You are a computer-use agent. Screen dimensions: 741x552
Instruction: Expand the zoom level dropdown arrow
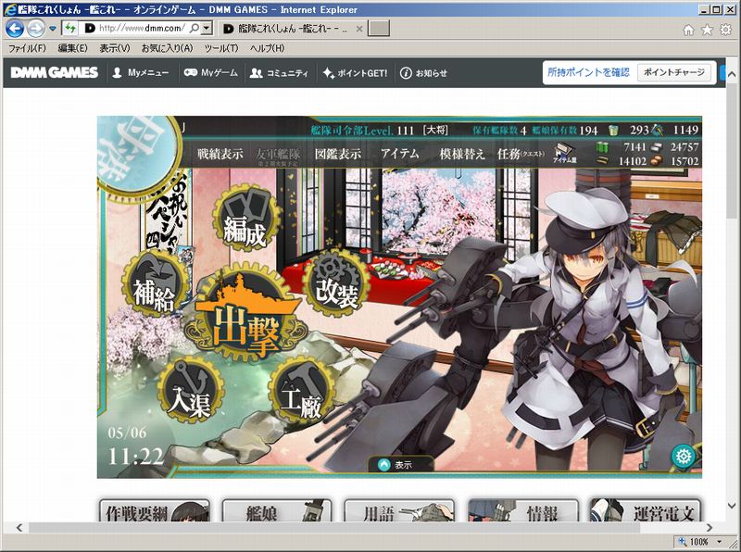coord(720,542)
